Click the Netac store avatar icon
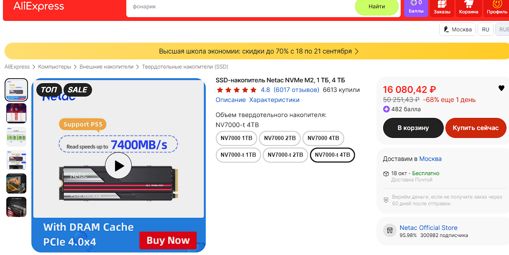The image size is (509, 255). tap(390, 230)
